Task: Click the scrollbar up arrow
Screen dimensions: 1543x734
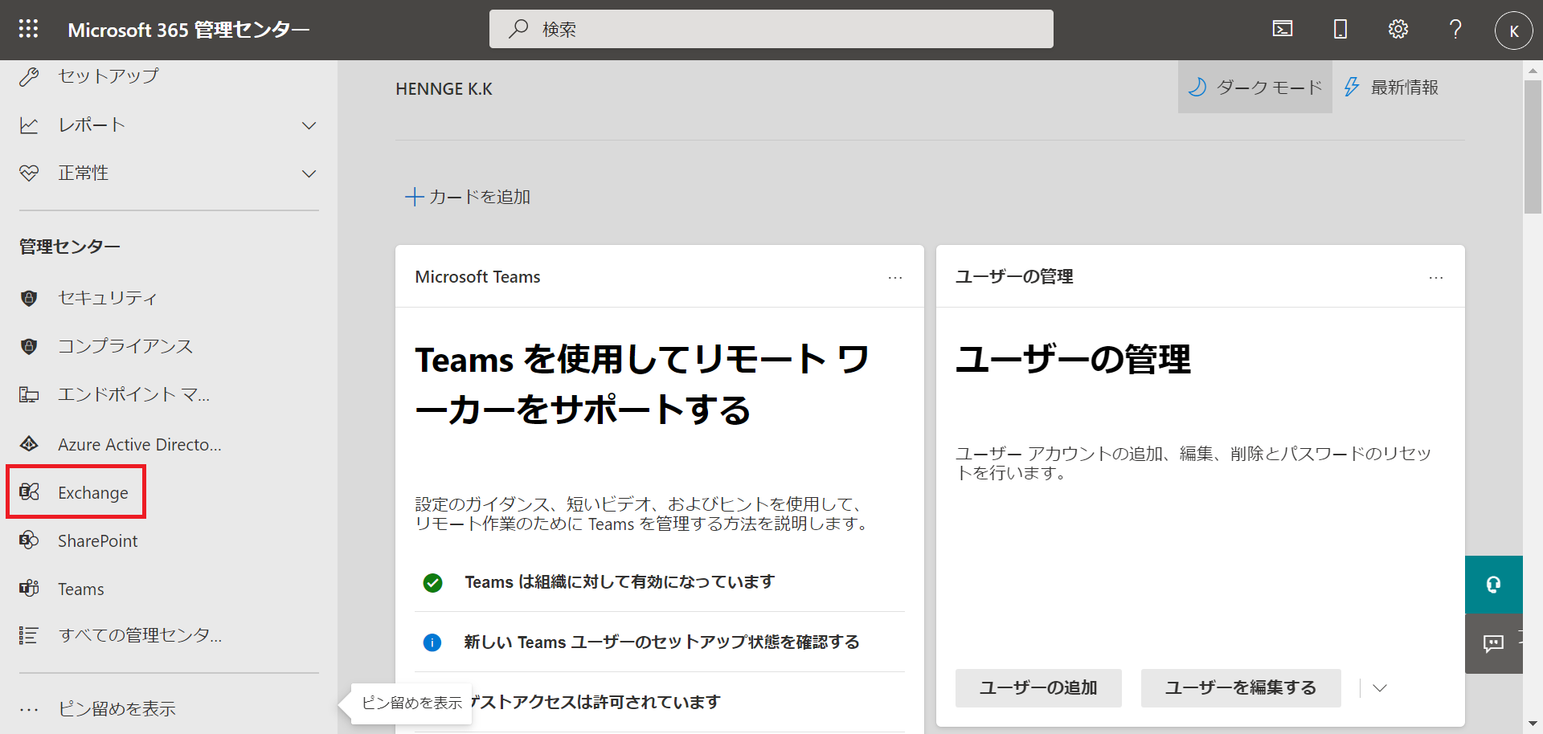Action: (x=1533, y=71)
